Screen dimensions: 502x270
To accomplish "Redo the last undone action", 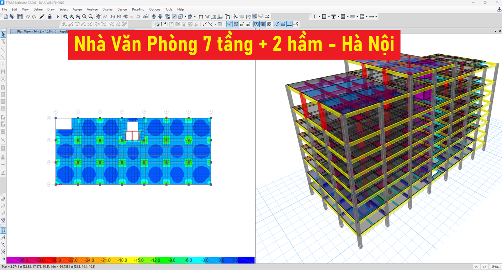I will click(34, 17).
